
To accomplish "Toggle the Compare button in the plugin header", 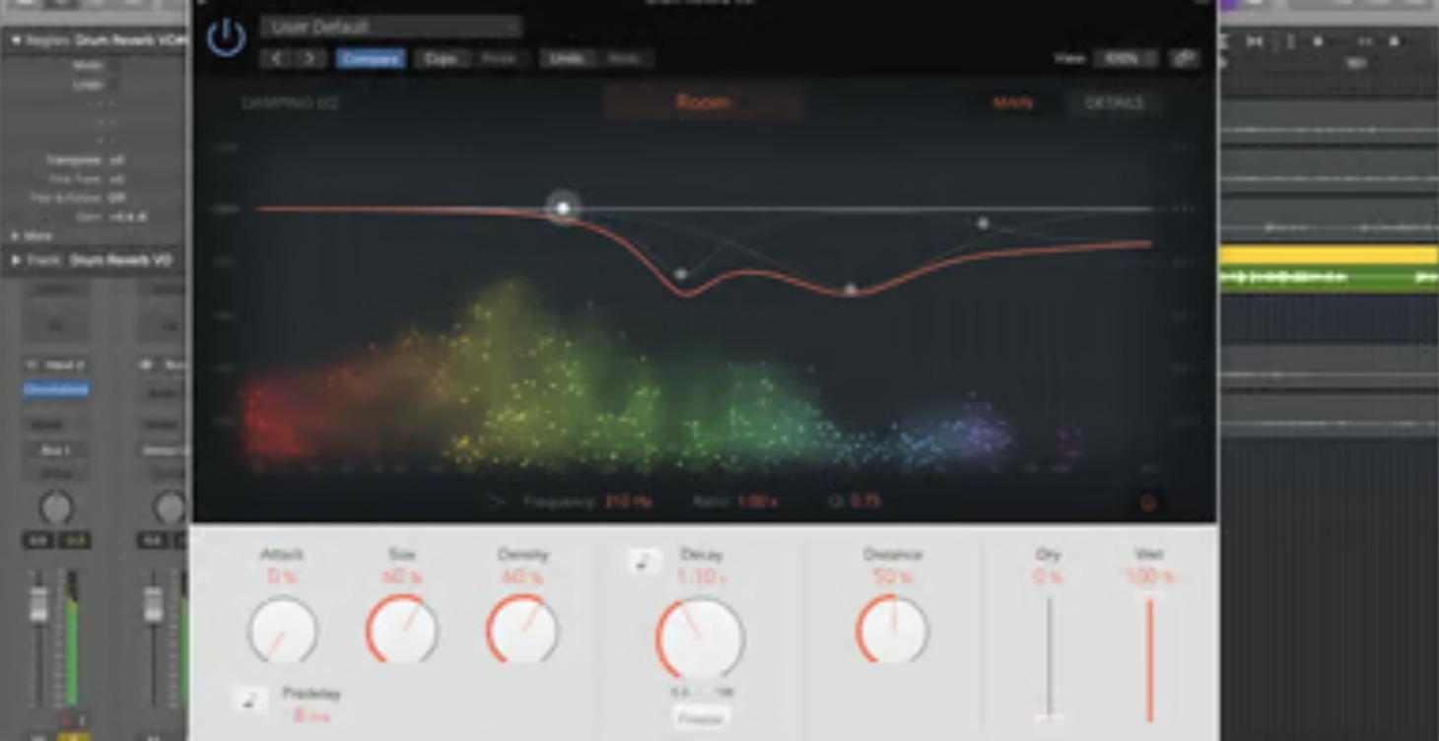I will pos(370,58).
